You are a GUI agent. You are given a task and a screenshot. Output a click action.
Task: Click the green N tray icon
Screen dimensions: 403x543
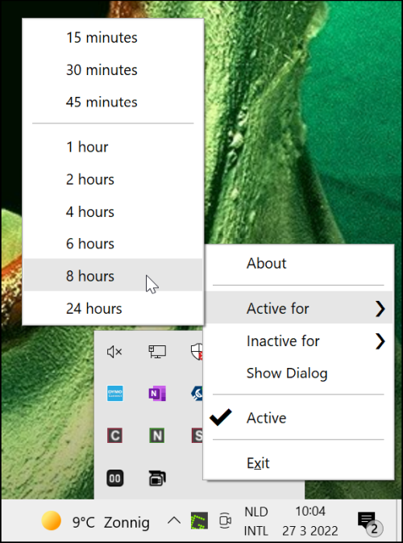pyautogui.click(x=157, y=436)
